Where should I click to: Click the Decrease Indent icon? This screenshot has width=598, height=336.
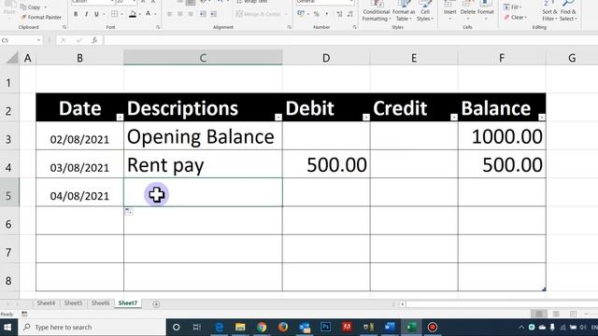click(x=203, y=14)
